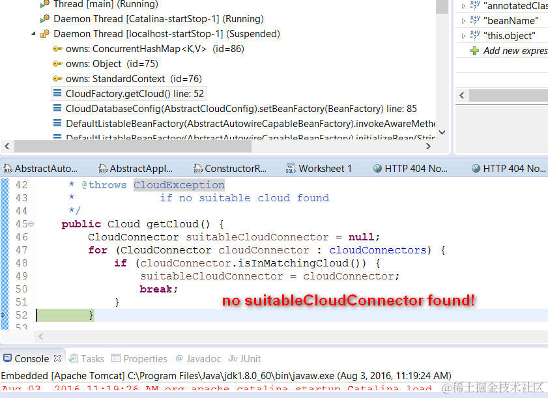Click green plus icon for Add new expression
Screen dimensions: 548x398
click(474, 51)
